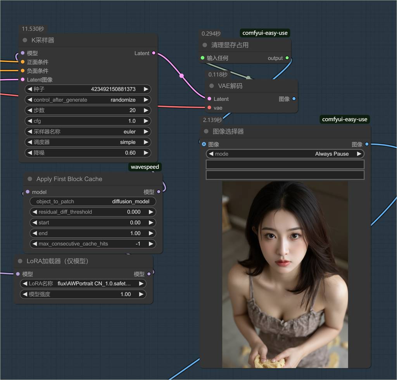
Task: Click the 模型 input port on K采样器
Action: pyautogui.click(x=22, y=53)
